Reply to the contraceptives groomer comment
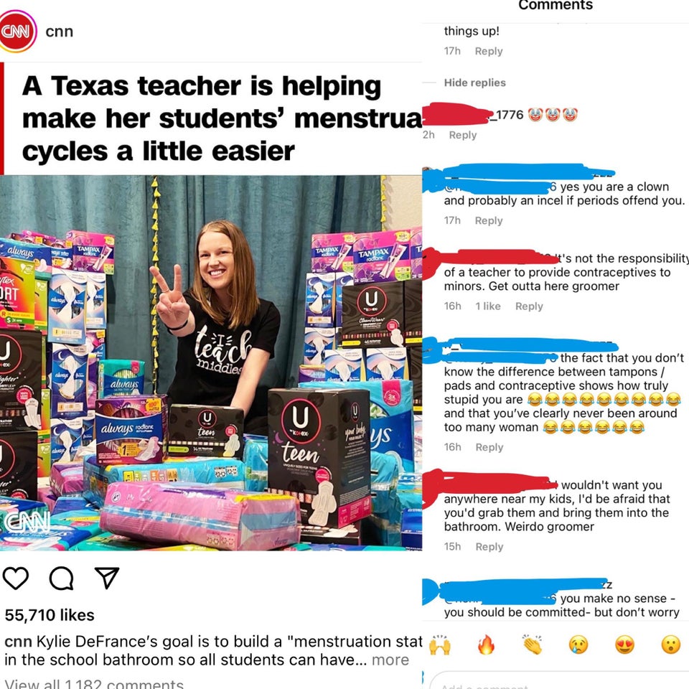 [x=529, y=306]
